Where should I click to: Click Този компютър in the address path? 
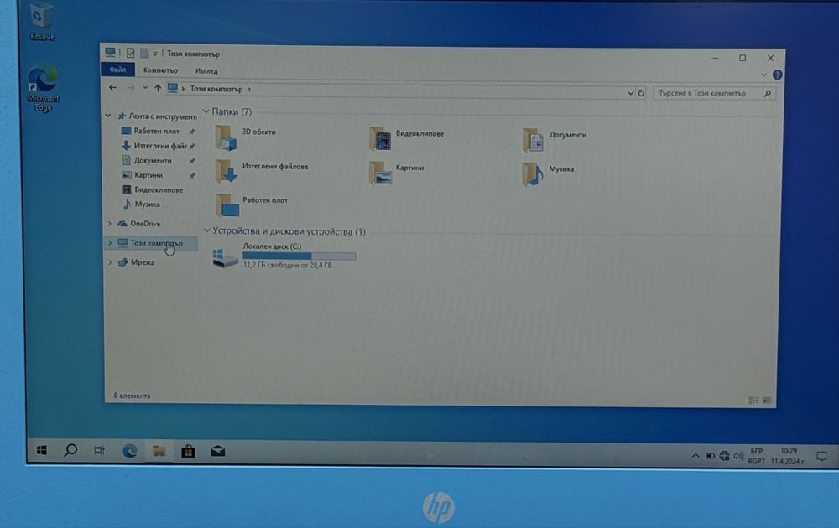point(216,89)
